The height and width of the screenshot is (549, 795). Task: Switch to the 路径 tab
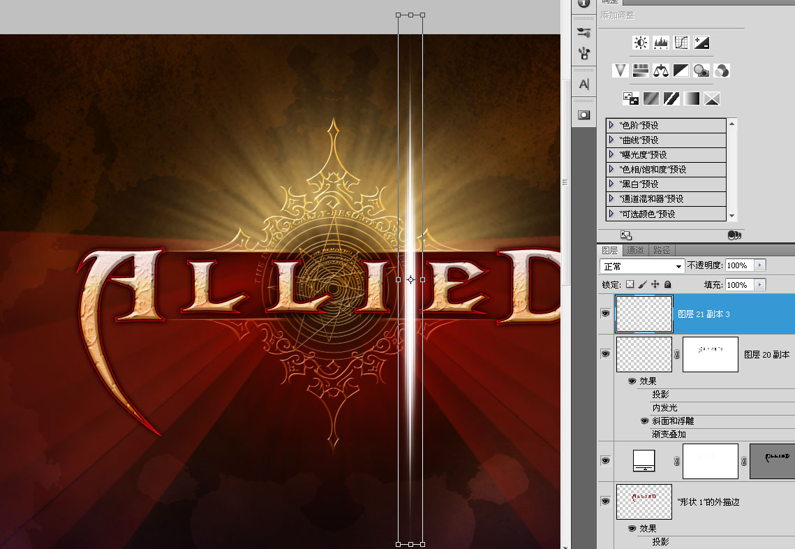coord(661,250)
